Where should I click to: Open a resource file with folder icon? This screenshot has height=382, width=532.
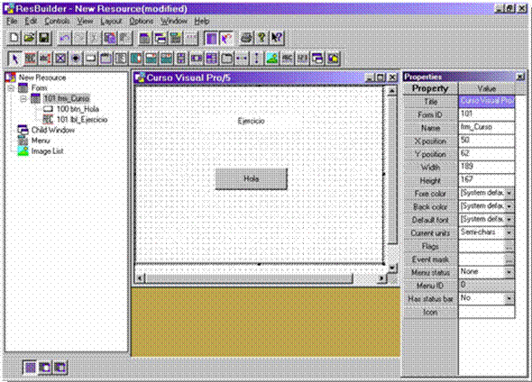29,38
